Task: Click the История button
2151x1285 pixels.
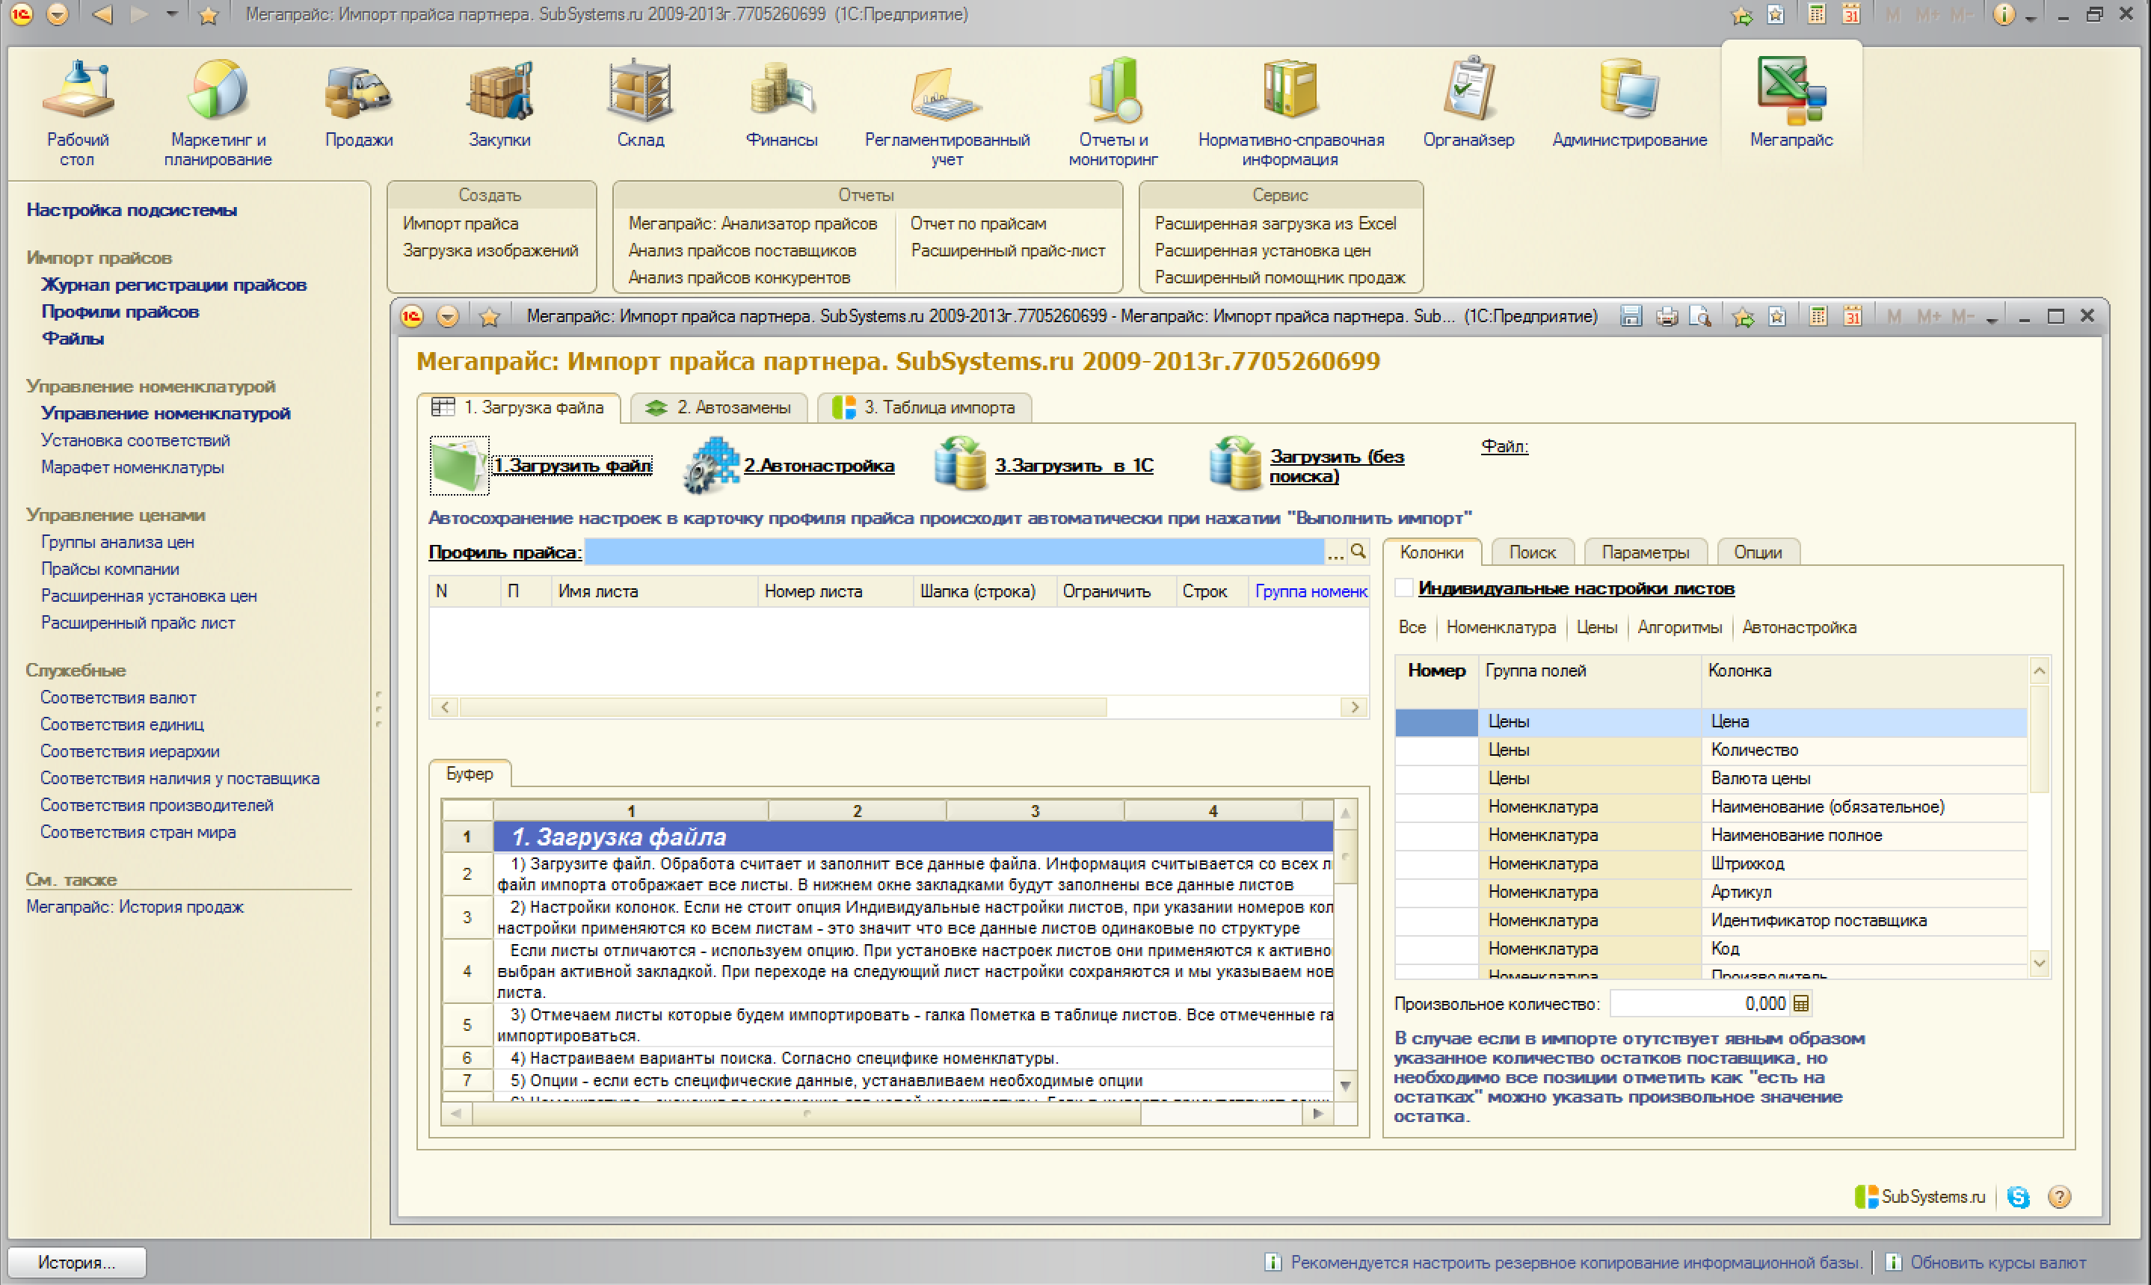Action: 76,1262
